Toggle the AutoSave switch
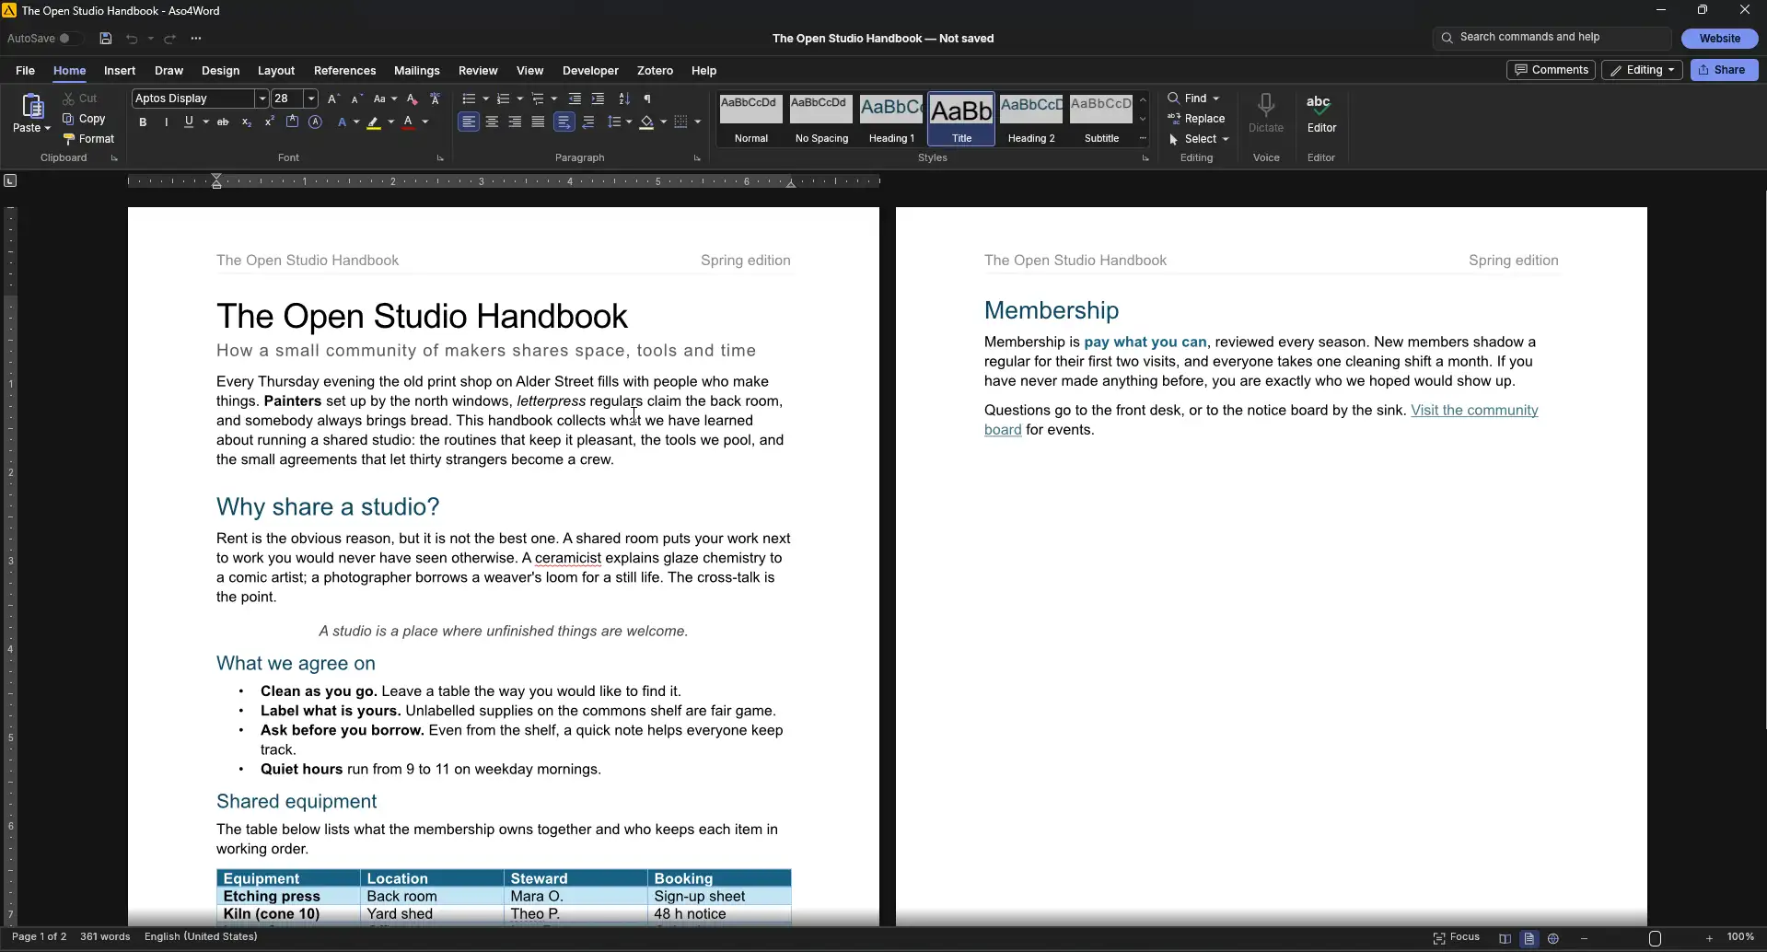 (x=69, y=39)
